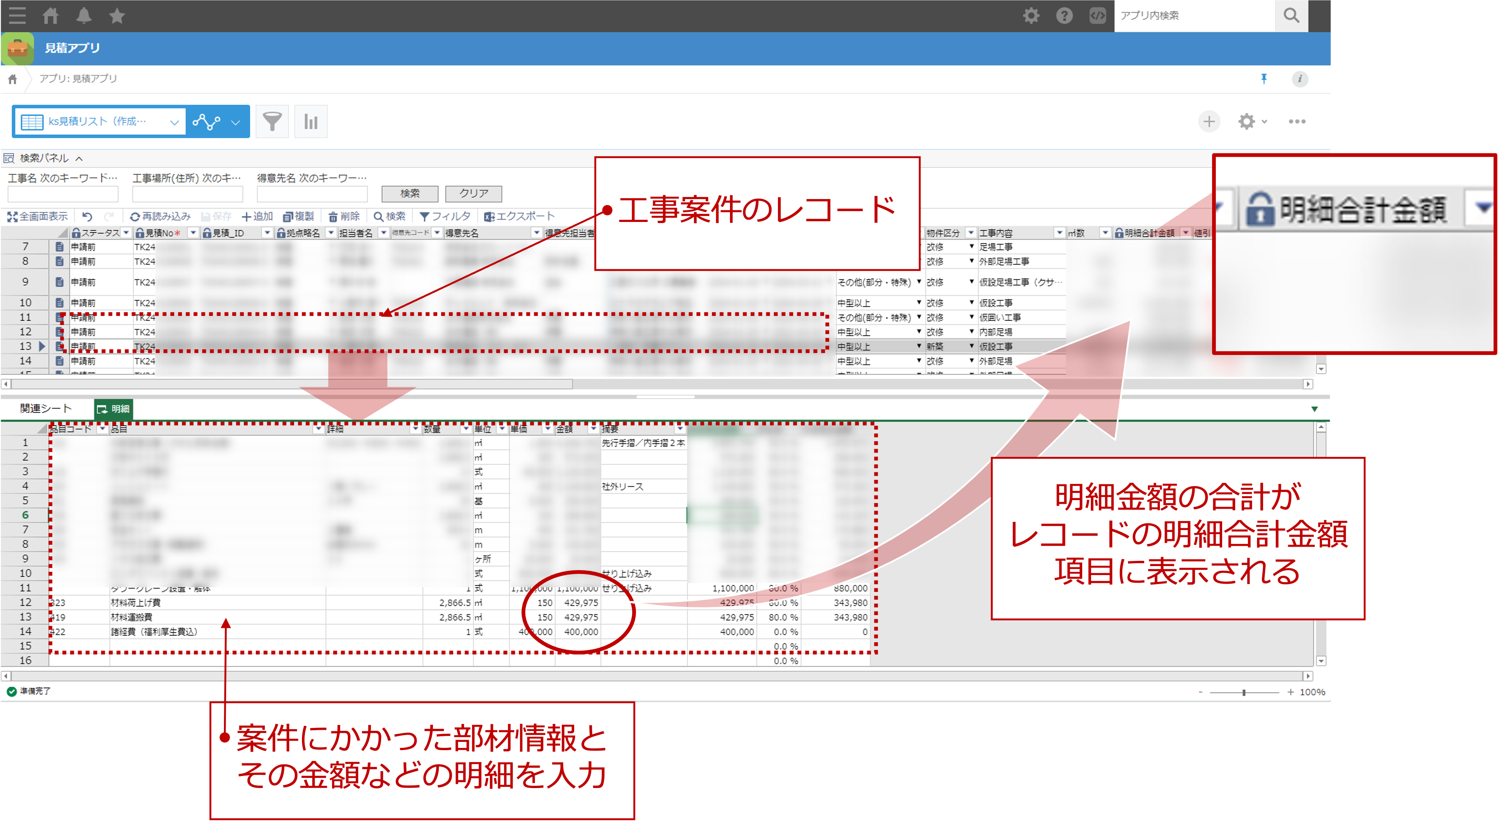Collapse the related sheet panel arrow
Viewport: 1499px width, 821px height.
tap(1314, 409)
